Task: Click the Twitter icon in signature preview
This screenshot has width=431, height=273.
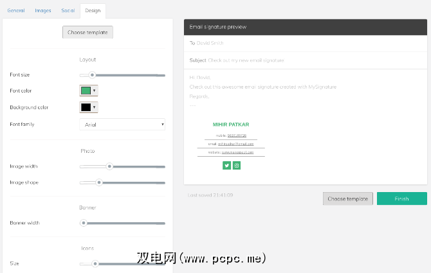Action: [226, 166]
